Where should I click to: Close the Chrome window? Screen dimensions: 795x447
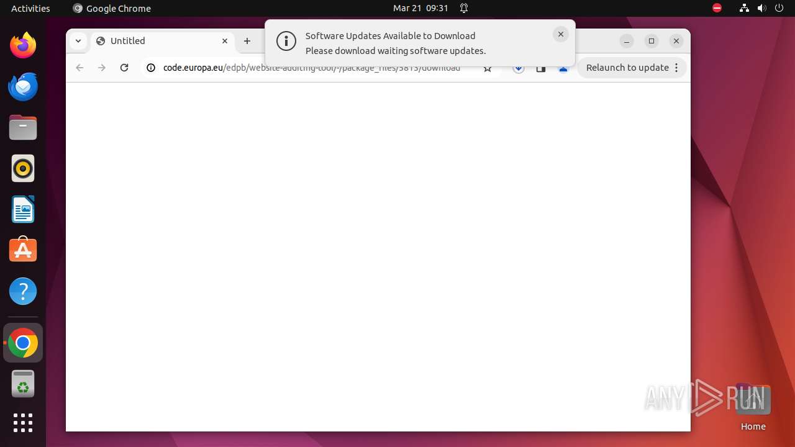tap(676, 41)
